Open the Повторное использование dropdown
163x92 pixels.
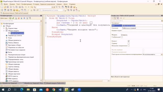[161, 54]
